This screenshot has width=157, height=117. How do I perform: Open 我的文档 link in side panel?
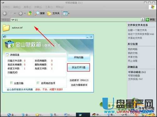pyautogui.click(x=133, y=53)
